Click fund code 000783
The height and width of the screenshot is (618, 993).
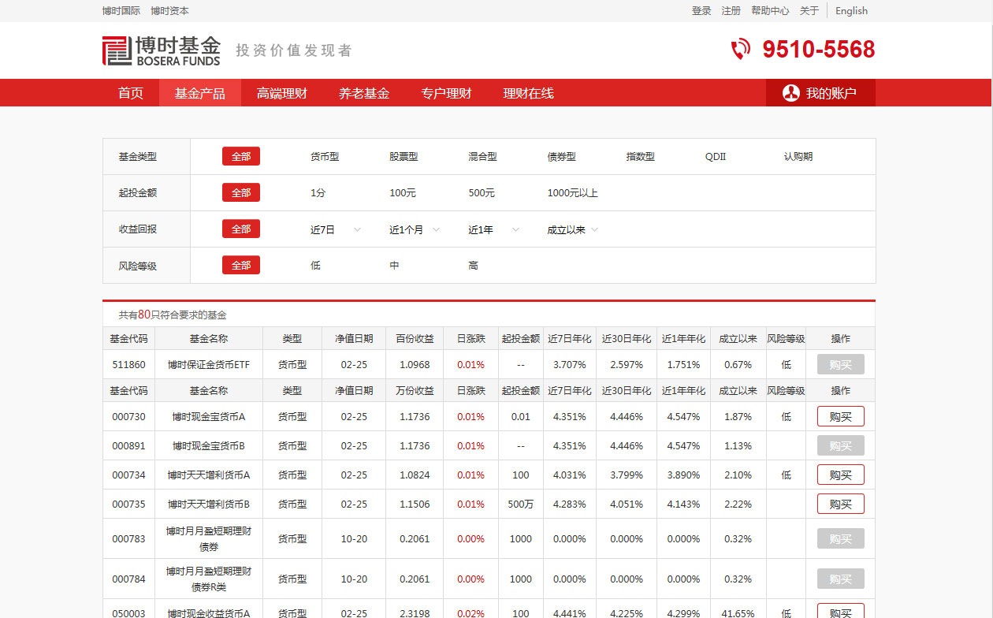pos(128,539)
